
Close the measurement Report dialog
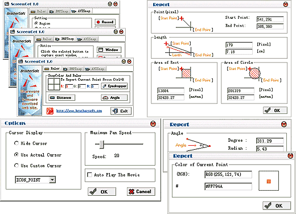(x=285, y=5)
